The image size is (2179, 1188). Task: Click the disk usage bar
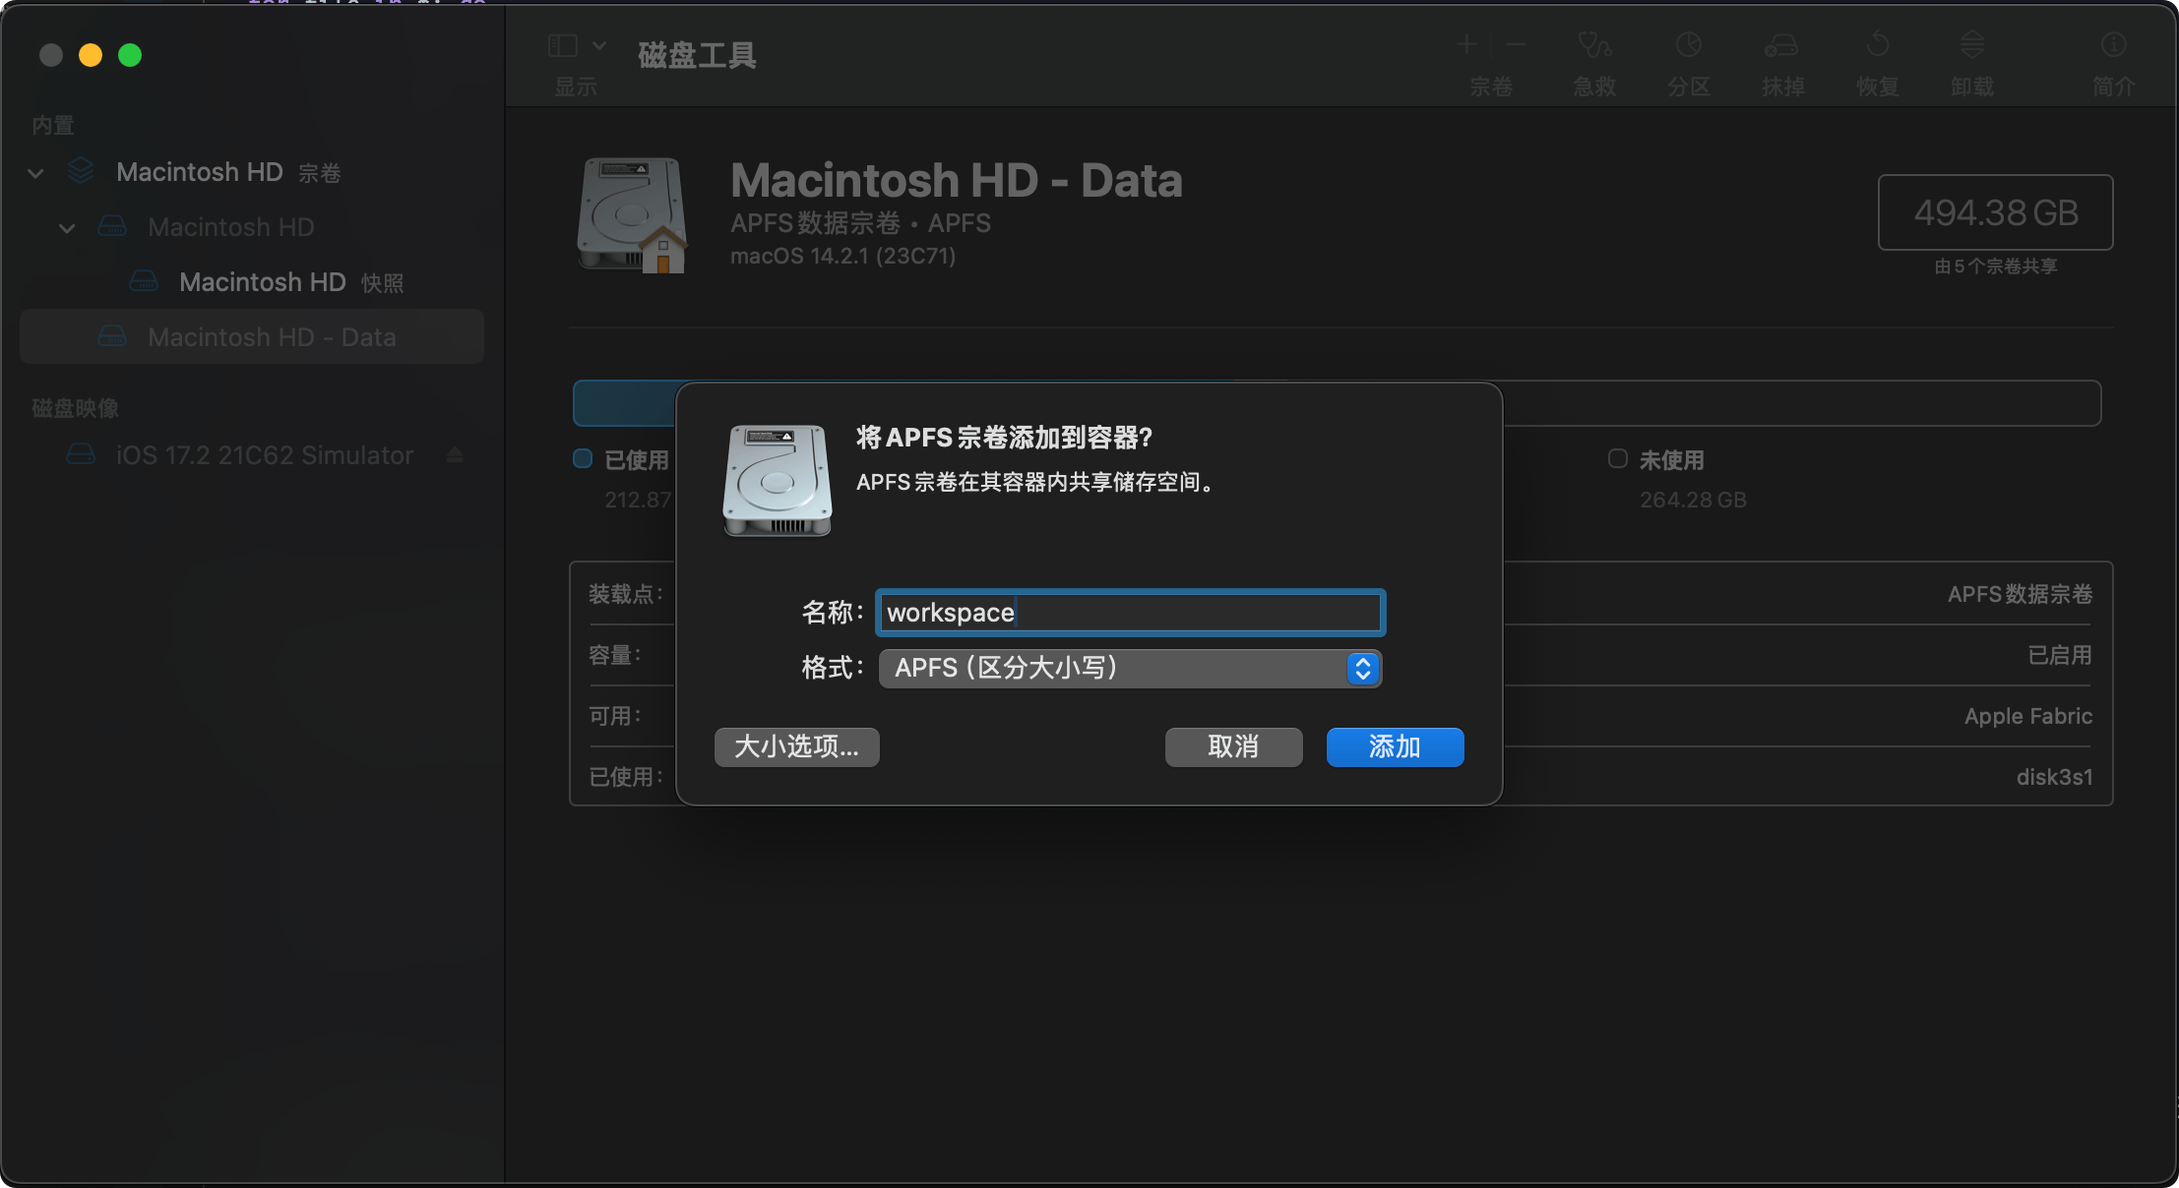[x=1337, y=403]
